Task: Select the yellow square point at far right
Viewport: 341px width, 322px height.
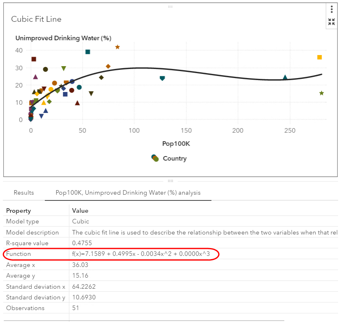Action: [320, 57]
